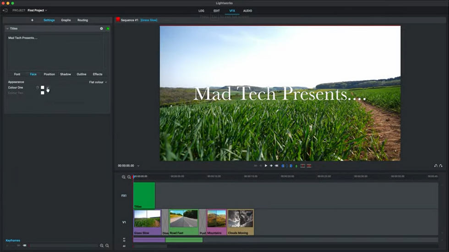Click the green add cue marker icon
This screenshot has width=449, height=252.
pyautogui.click(x=296, y=166)
